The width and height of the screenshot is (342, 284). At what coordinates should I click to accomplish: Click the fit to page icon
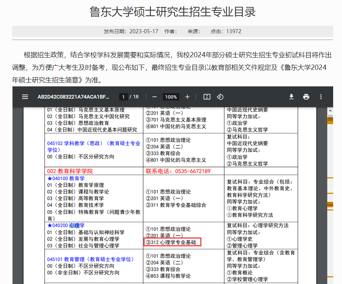[207, 97]
